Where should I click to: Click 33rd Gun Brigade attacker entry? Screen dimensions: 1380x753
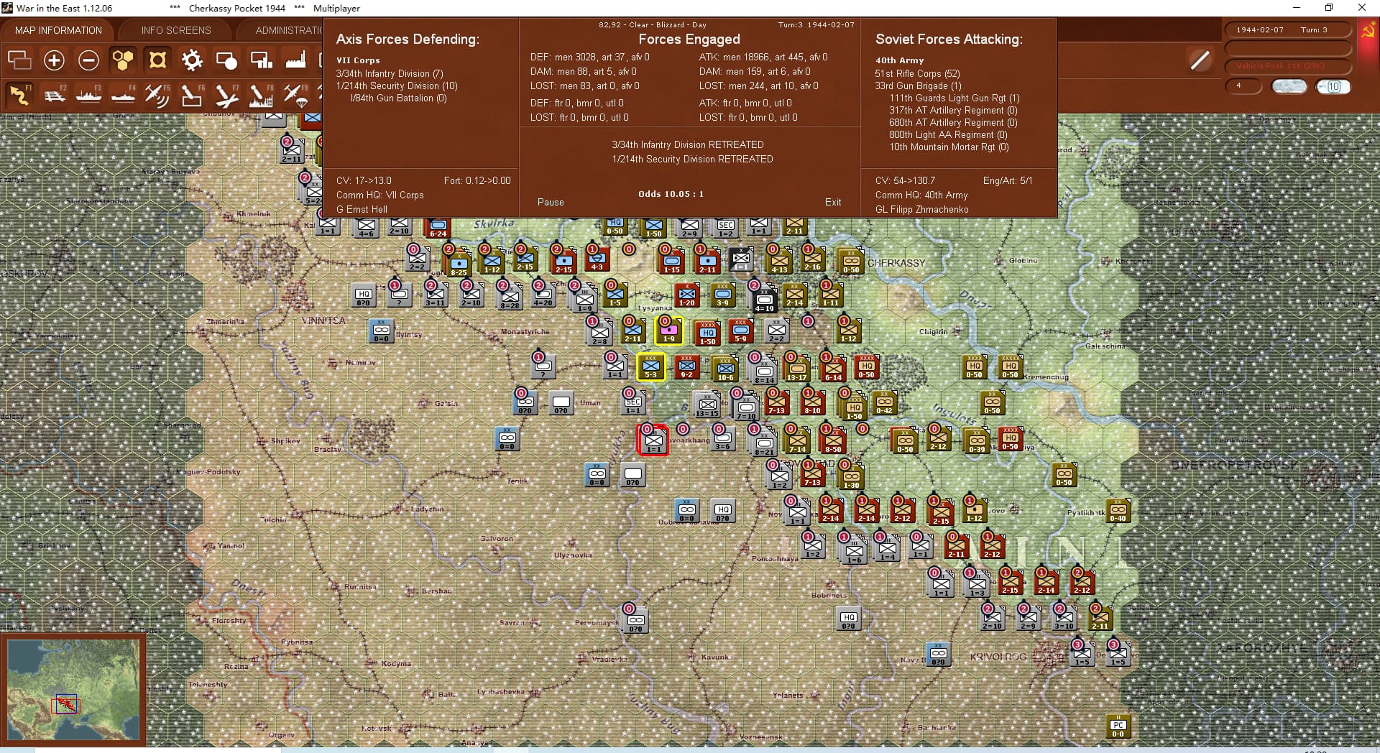(x=918, y=86)
